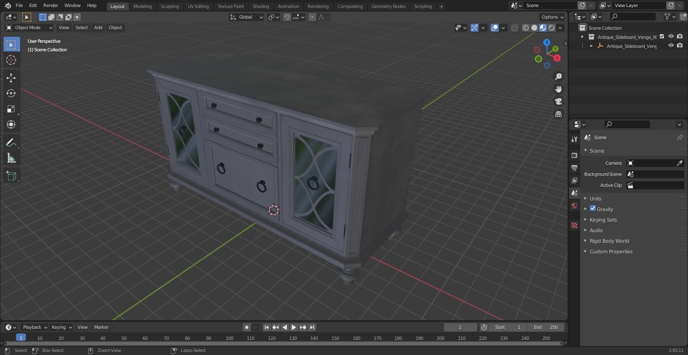Open the Object Mode dropdown

29,28
